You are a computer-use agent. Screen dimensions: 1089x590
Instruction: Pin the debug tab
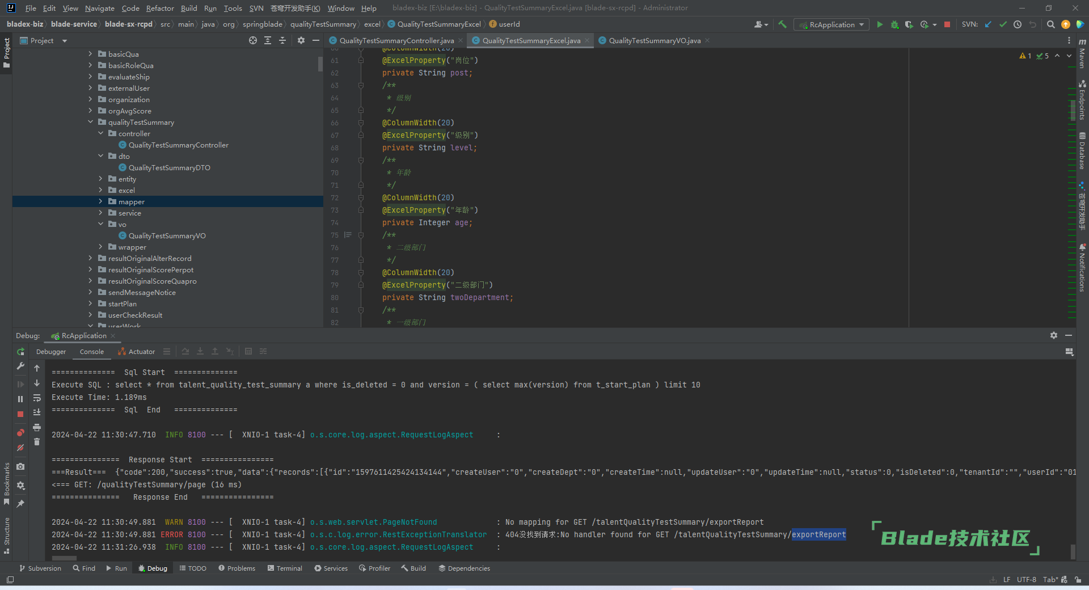click(x=20, y=504)
